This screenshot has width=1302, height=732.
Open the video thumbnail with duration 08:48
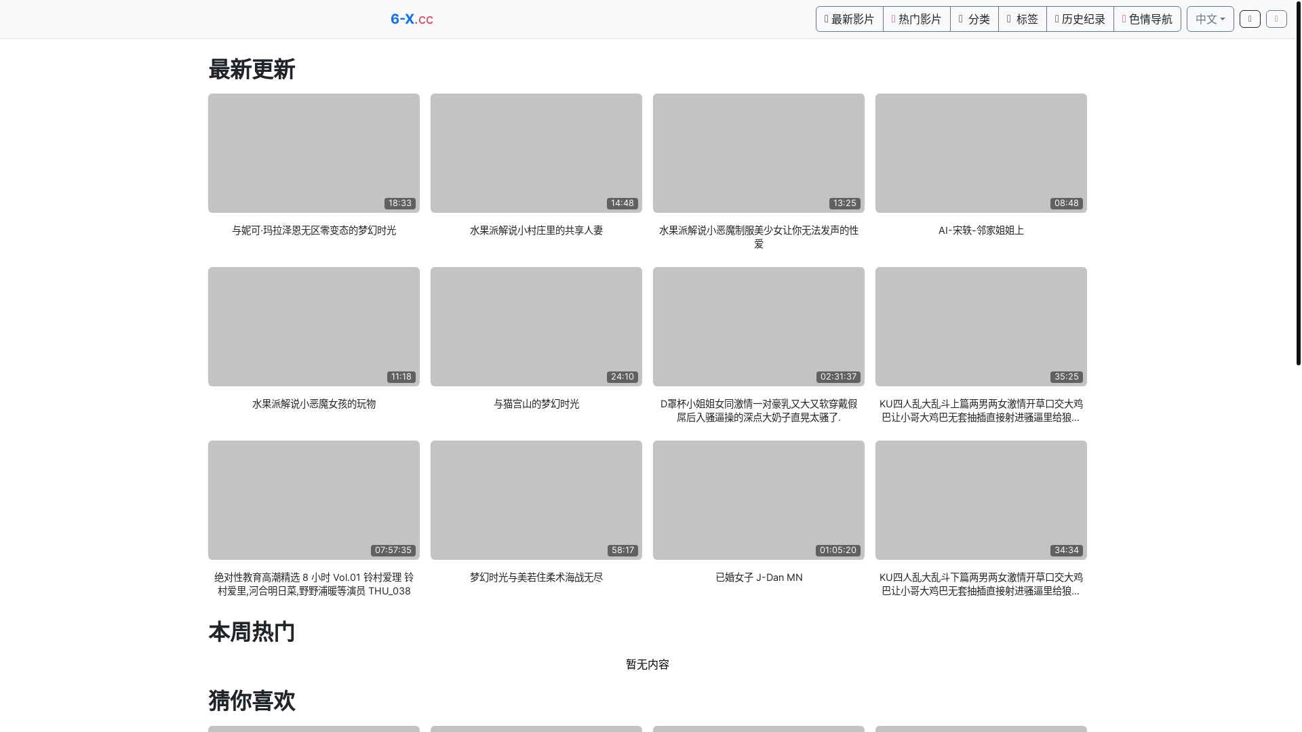click(x=981, y=153)
